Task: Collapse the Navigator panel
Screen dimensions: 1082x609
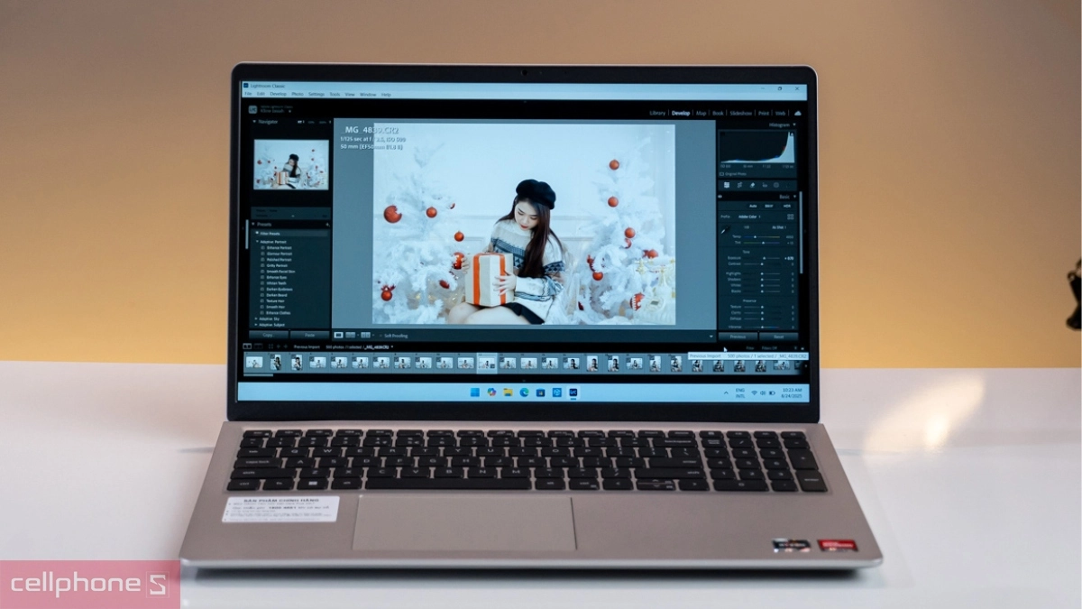Action: coord(254,121)
